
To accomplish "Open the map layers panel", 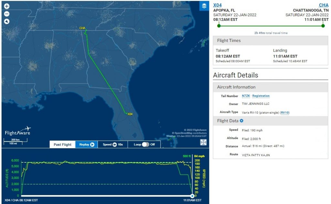I will tap(204, 6).
